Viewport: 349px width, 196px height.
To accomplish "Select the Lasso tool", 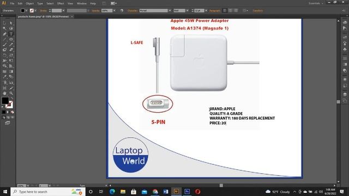I will tap(11, 28).
